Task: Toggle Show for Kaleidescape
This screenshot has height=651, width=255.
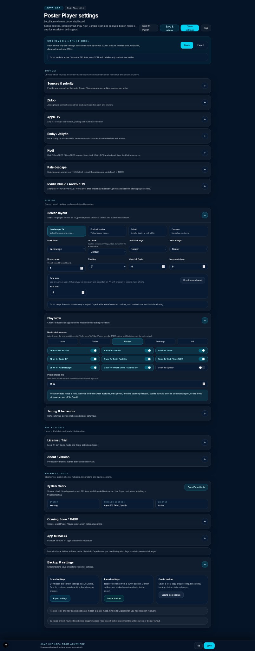Action: click(x=94, y=367)
